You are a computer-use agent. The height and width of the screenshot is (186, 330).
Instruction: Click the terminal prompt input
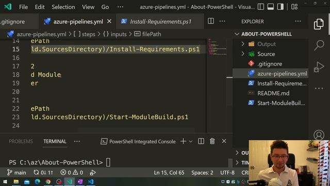108,162
